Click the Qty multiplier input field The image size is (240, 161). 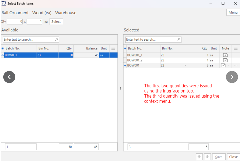[34, 22]
